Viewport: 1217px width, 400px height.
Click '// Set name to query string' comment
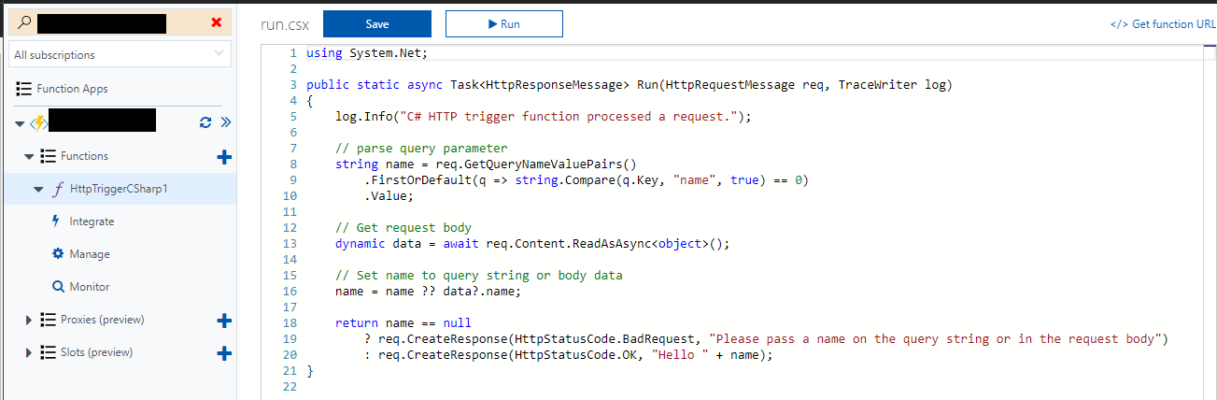478,276
